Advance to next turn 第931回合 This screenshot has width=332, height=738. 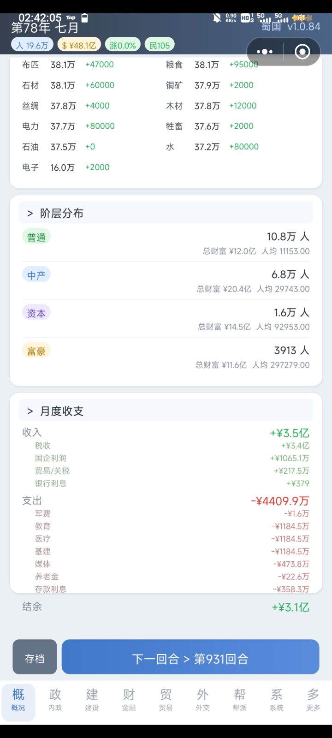[x=190, y=658]
